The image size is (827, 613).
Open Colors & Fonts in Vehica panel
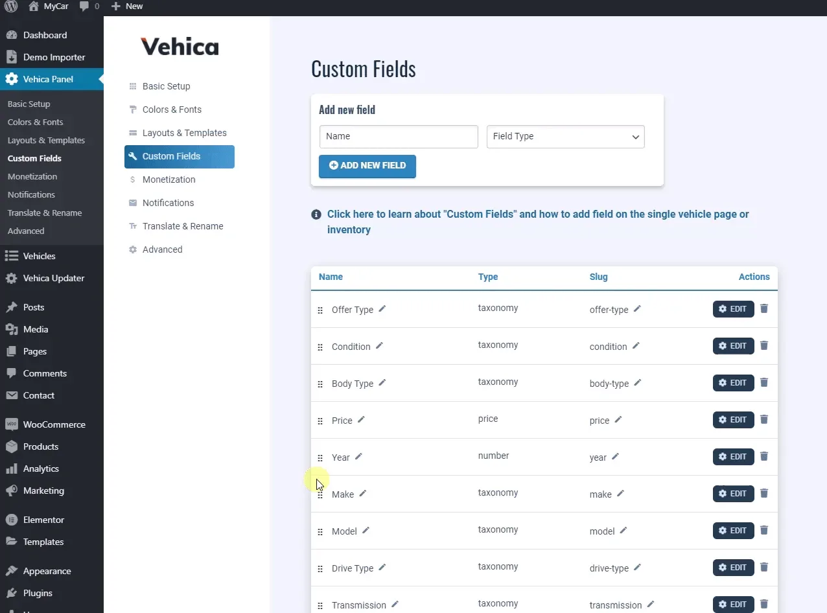(x=172, y=110)
